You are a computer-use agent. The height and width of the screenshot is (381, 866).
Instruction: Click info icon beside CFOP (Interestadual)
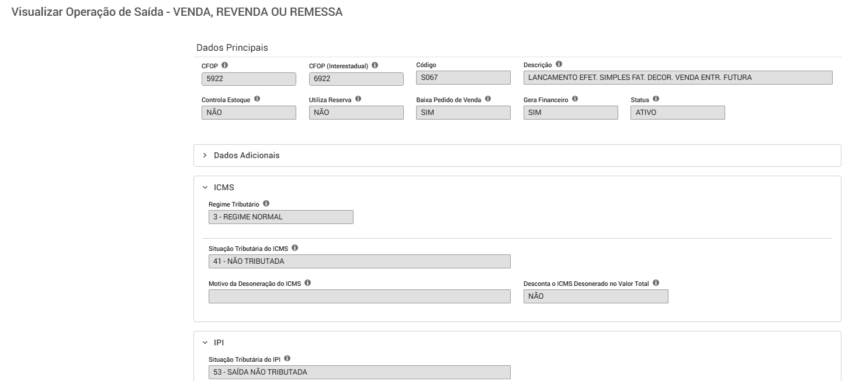pos(375,65)
